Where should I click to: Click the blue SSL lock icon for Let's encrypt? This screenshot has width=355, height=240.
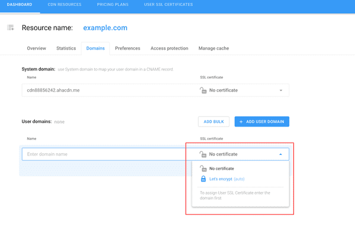pos(204,179)
